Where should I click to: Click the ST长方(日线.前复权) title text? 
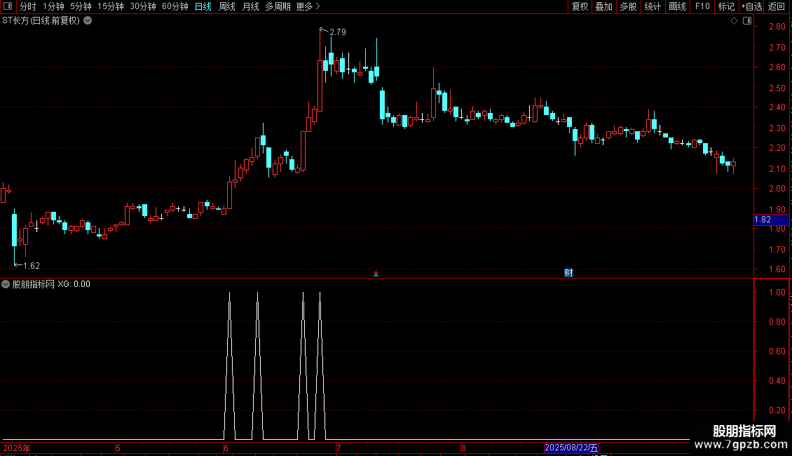pos(41,21)
